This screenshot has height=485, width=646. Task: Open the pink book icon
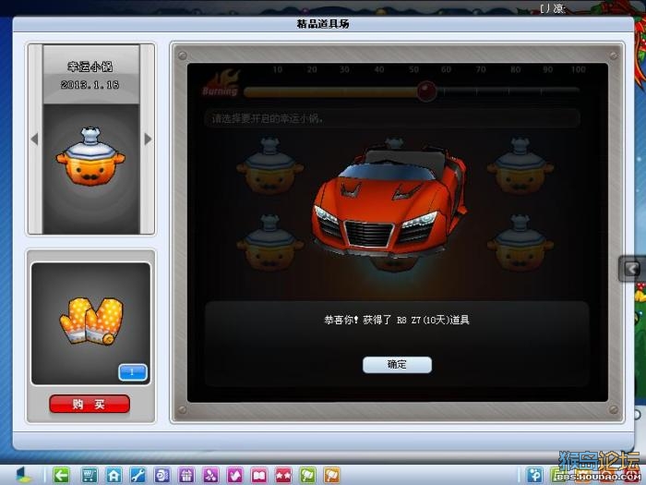coord(259,476)
